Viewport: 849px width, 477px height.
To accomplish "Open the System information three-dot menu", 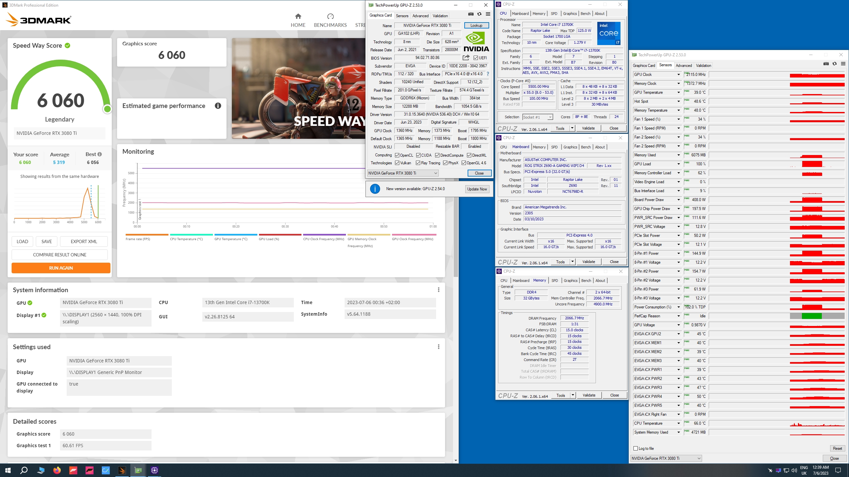I will [438, 290].
